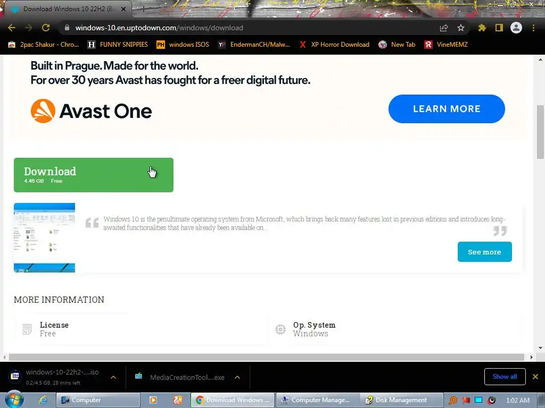The height and width of the screenshot is (408, 545).
Task: Open the XP Horror Download bookmark
Action: (334, 45)
